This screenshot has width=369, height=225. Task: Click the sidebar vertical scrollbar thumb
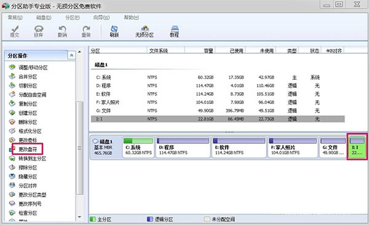(x=80, y=148)
